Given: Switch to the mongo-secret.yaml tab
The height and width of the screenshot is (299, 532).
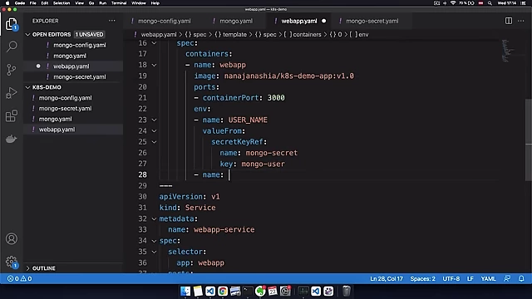Looking at the screenshot, I should click(372, 21).
